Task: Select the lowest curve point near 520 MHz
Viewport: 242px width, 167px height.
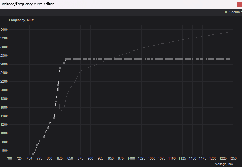Action: 33,154
